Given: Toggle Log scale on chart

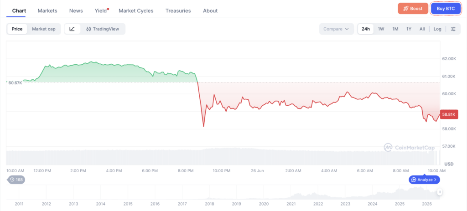Looking at the screenshot, I should coord(437,29).
